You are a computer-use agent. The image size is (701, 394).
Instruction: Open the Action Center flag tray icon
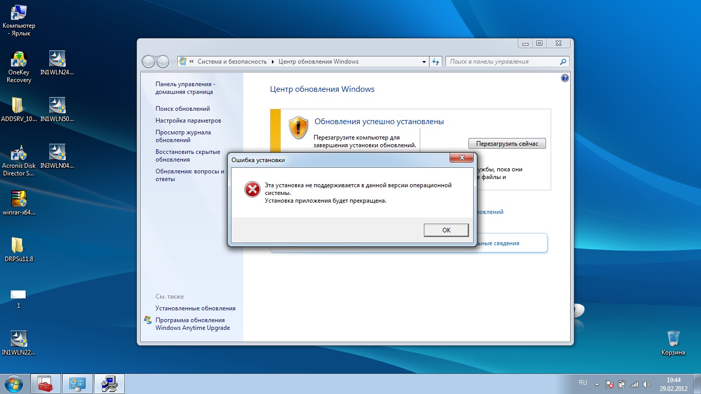tap(610, 384)
